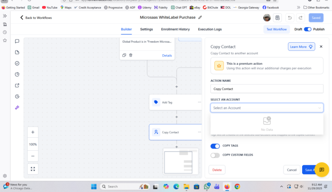Click the Cancel button
Viewport: 332px width, 192px height.
(291, 170)
